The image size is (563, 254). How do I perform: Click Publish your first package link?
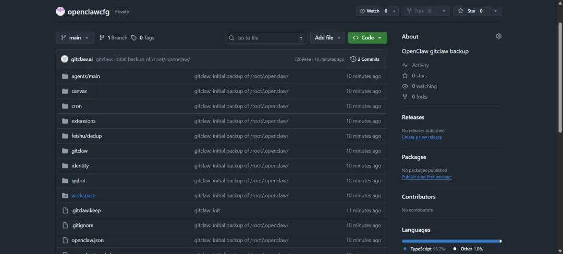coord(426,177)
